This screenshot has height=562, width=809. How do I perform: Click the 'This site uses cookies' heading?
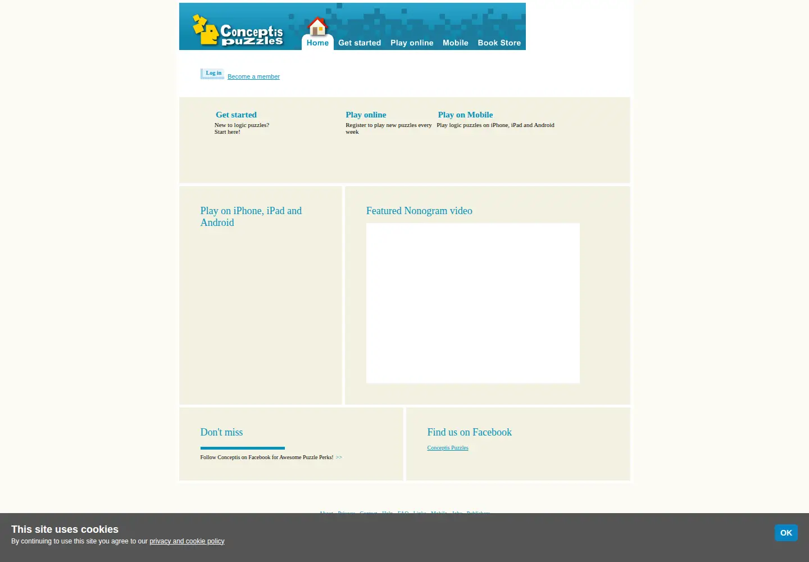(65, 529)
